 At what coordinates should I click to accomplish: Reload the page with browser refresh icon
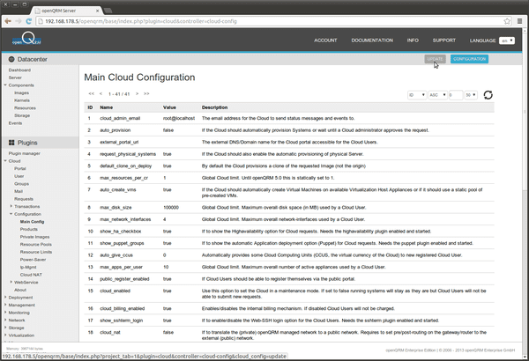[29, 21]
